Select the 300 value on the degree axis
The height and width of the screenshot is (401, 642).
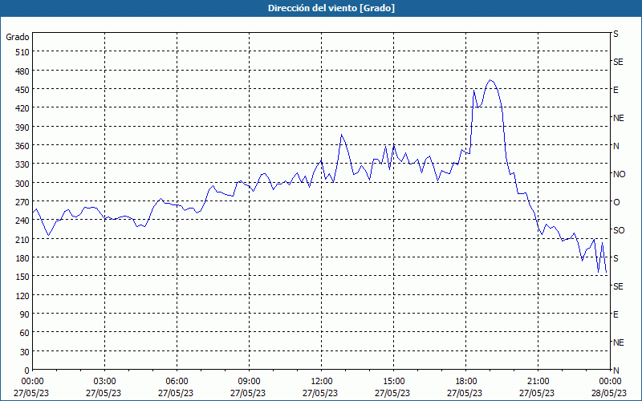point(22,184)
